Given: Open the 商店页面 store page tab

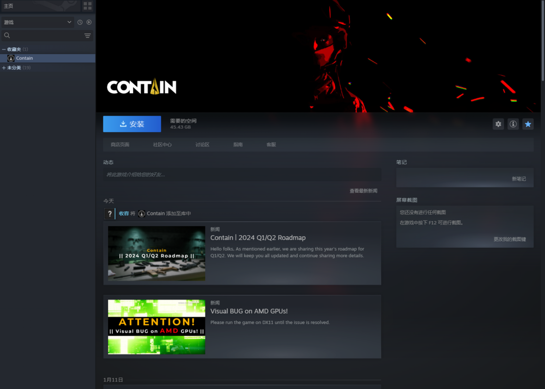Looking at the screenshot, I should [x=120, y=145].
